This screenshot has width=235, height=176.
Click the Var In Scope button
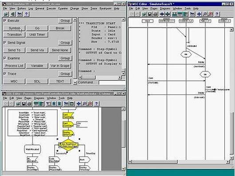(x=60, y=66)
